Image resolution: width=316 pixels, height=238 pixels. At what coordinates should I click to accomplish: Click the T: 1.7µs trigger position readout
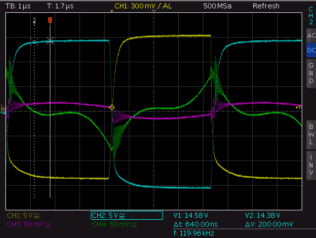click(x=60, y=6)
